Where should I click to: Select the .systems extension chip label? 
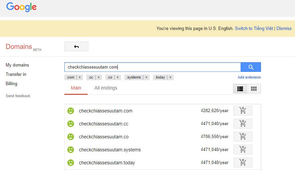134,77
